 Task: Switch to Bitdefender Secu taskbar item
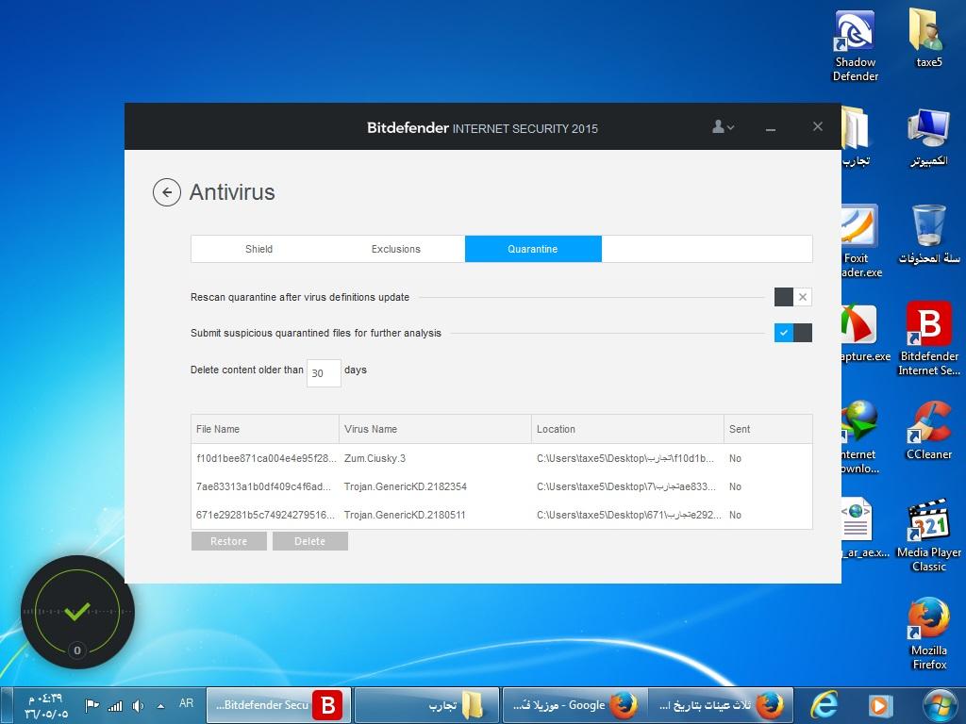pos(278,705)
